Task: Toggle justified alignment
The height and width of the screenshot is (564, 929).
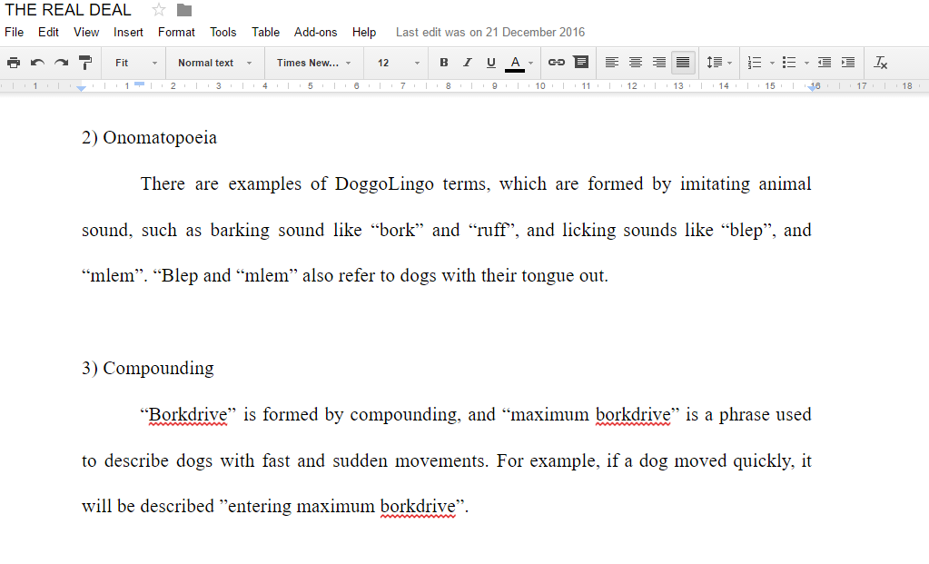Action: (683, 63)
